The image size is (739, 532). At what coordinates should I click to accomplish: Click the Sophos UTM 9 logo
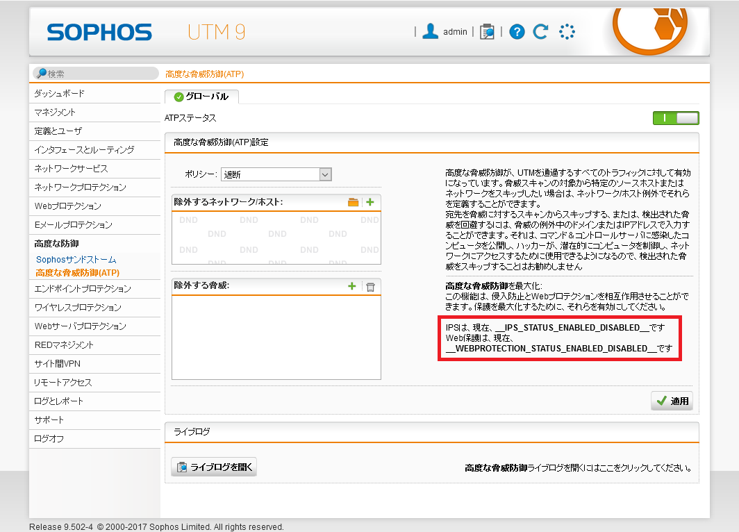point(146,32)
